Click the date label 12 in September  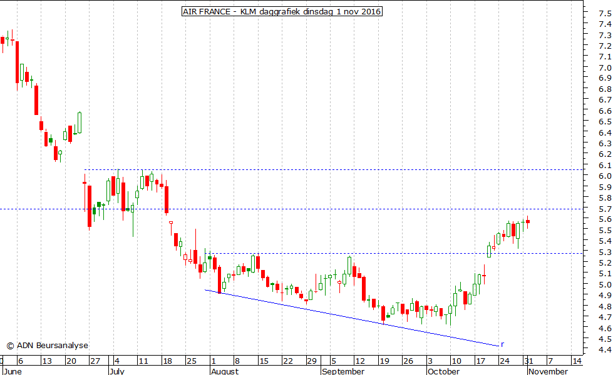click(360, 361)
